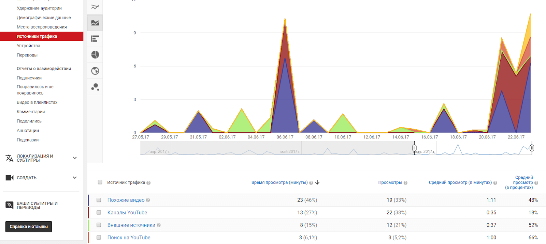The width and height of the screenshot is (546, 244).
Task: Open Ваши субтитры и переводы section
Action: [x=37, y=205]
